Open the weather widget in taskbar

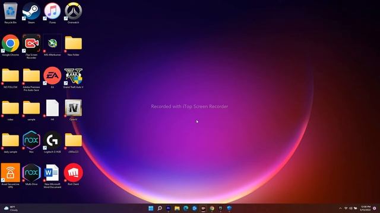pos(11,208)
